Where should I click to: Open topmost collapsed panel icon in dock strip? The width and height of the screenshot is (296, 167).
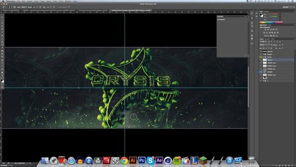point(252,13)
